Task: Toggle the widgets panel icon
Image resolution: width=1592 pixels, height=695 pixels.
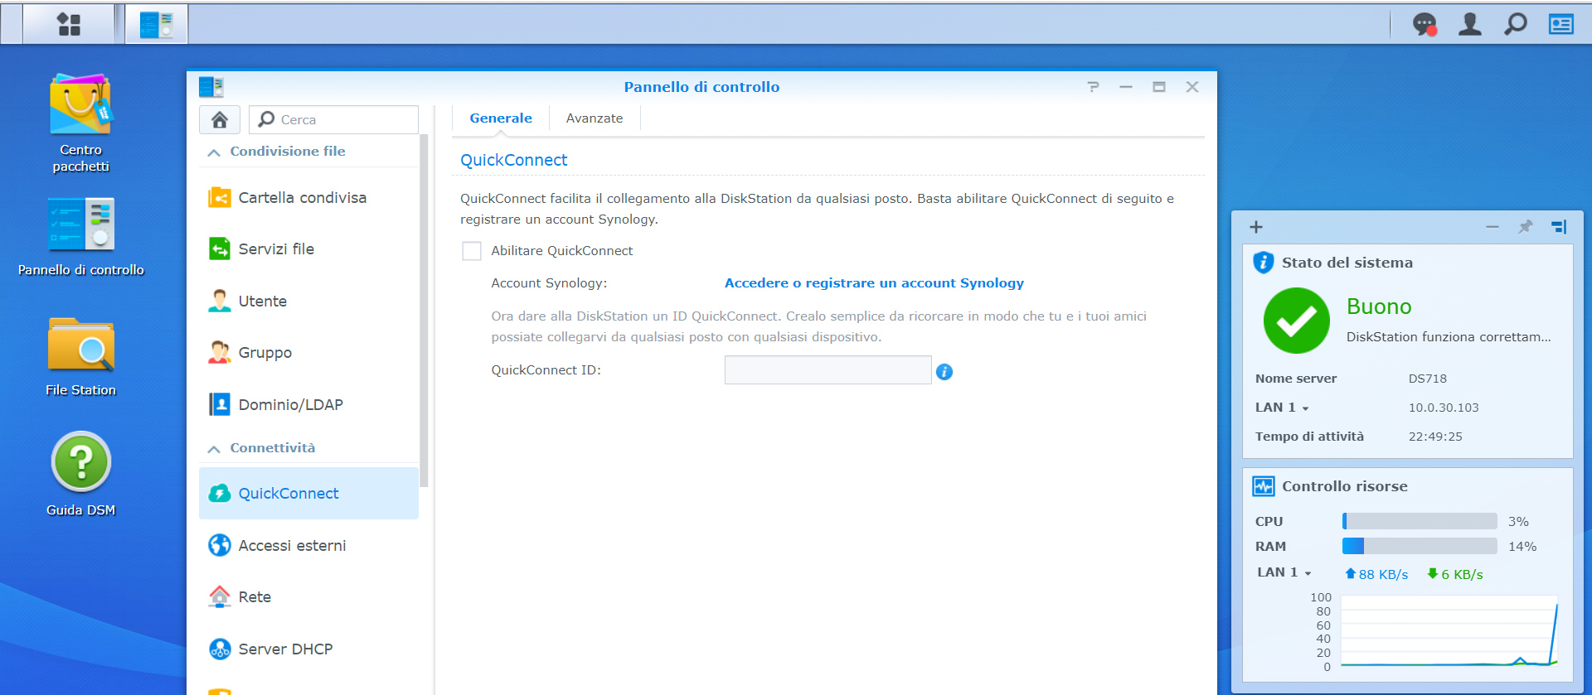Action: pos(1561,24)
